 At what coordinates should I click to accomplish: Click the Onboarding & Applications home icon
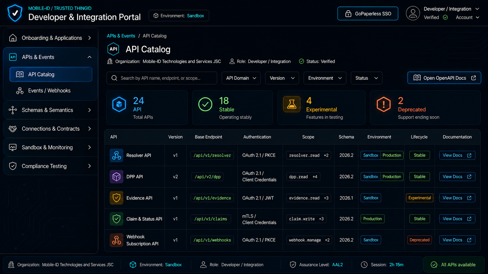(x=13, y=38)
